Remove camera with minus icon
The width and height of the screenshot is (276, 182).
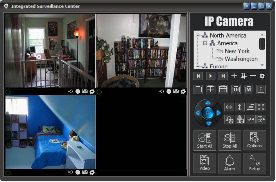253,76
